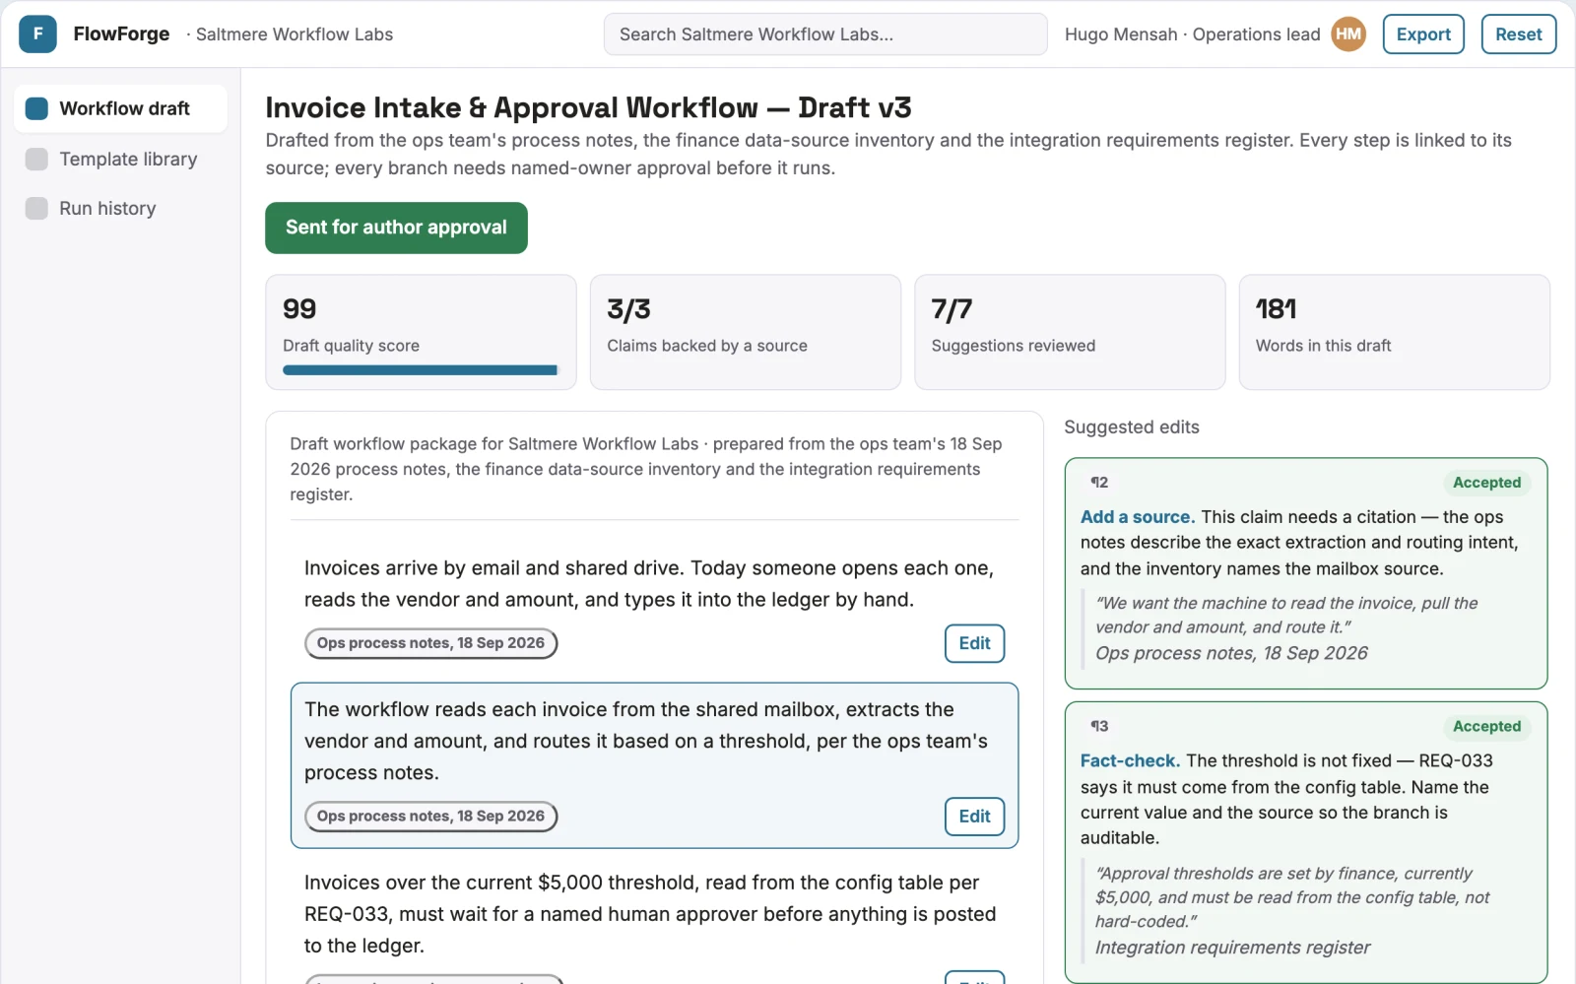Select the $5,000 threshold paragraph text
The width and height of the screenshot is (1576, 984).
coord(650,914)
